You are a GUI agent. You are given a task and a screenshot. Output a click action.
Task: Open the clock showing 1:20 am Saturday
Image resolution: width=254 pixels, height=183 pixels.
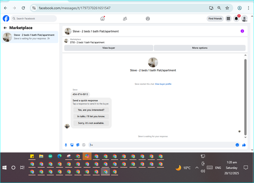tap(232, 168)
